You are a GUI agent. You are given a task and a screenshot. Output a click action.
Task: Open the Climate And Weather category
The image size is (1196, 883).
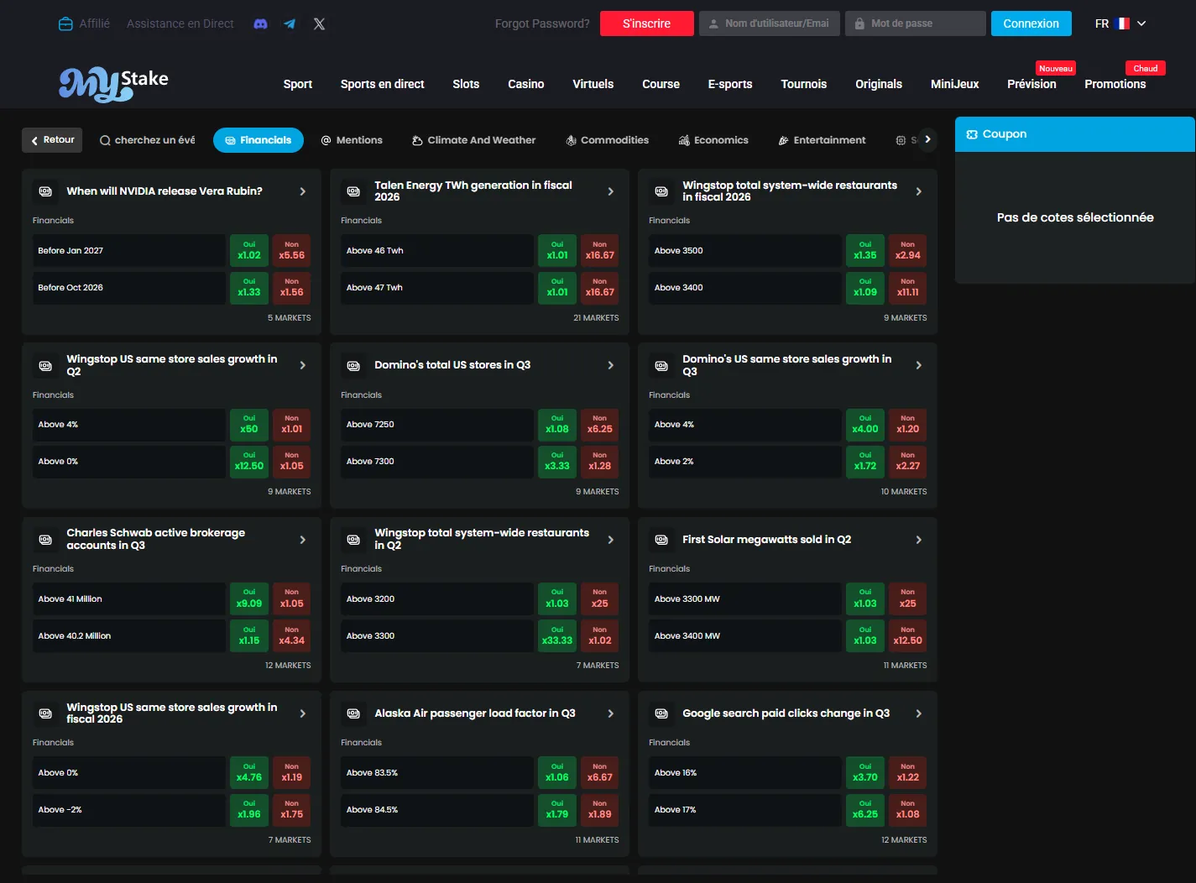[x=473, y=140]
